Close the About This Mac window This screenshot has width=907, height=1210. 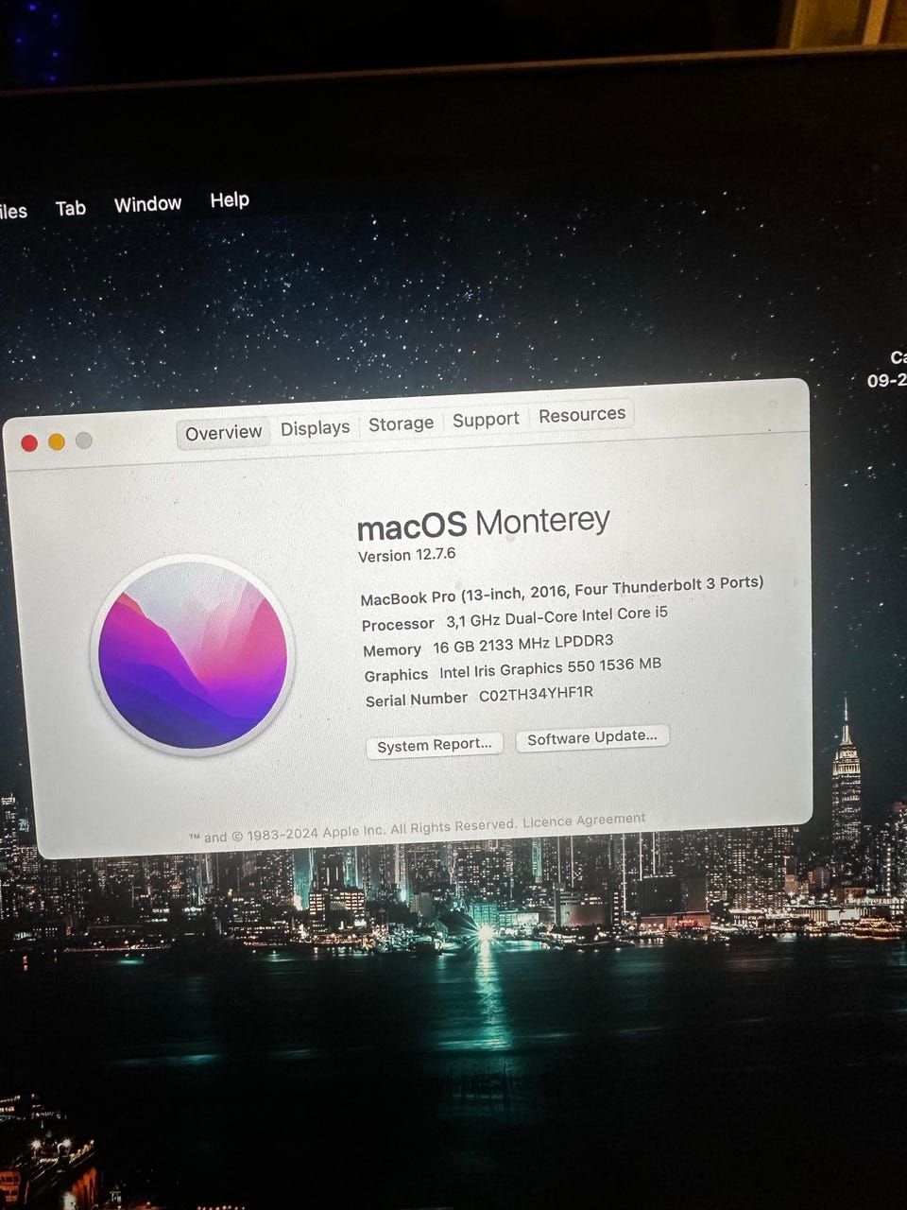click(x=29, y=443)
